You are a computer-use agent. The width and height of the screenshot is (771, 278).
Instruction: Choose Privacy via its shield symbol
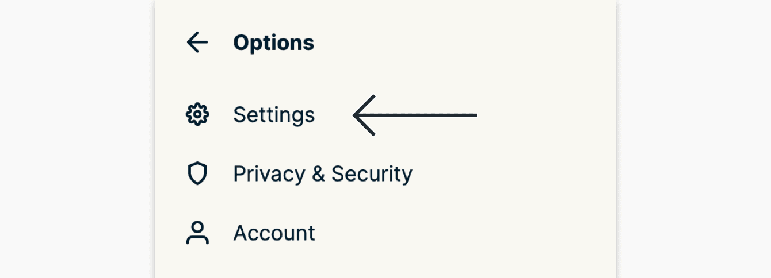click(x=197, y=173)
